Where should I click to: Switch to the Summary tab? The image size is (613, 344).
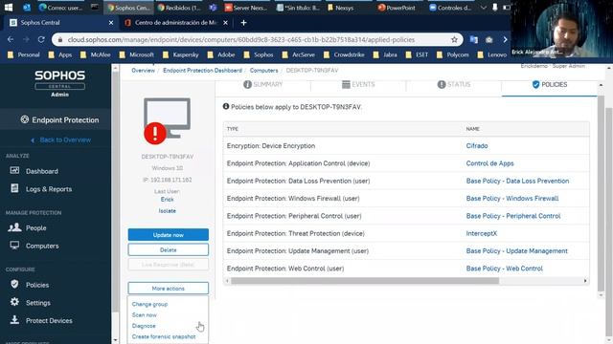(262, 84)
